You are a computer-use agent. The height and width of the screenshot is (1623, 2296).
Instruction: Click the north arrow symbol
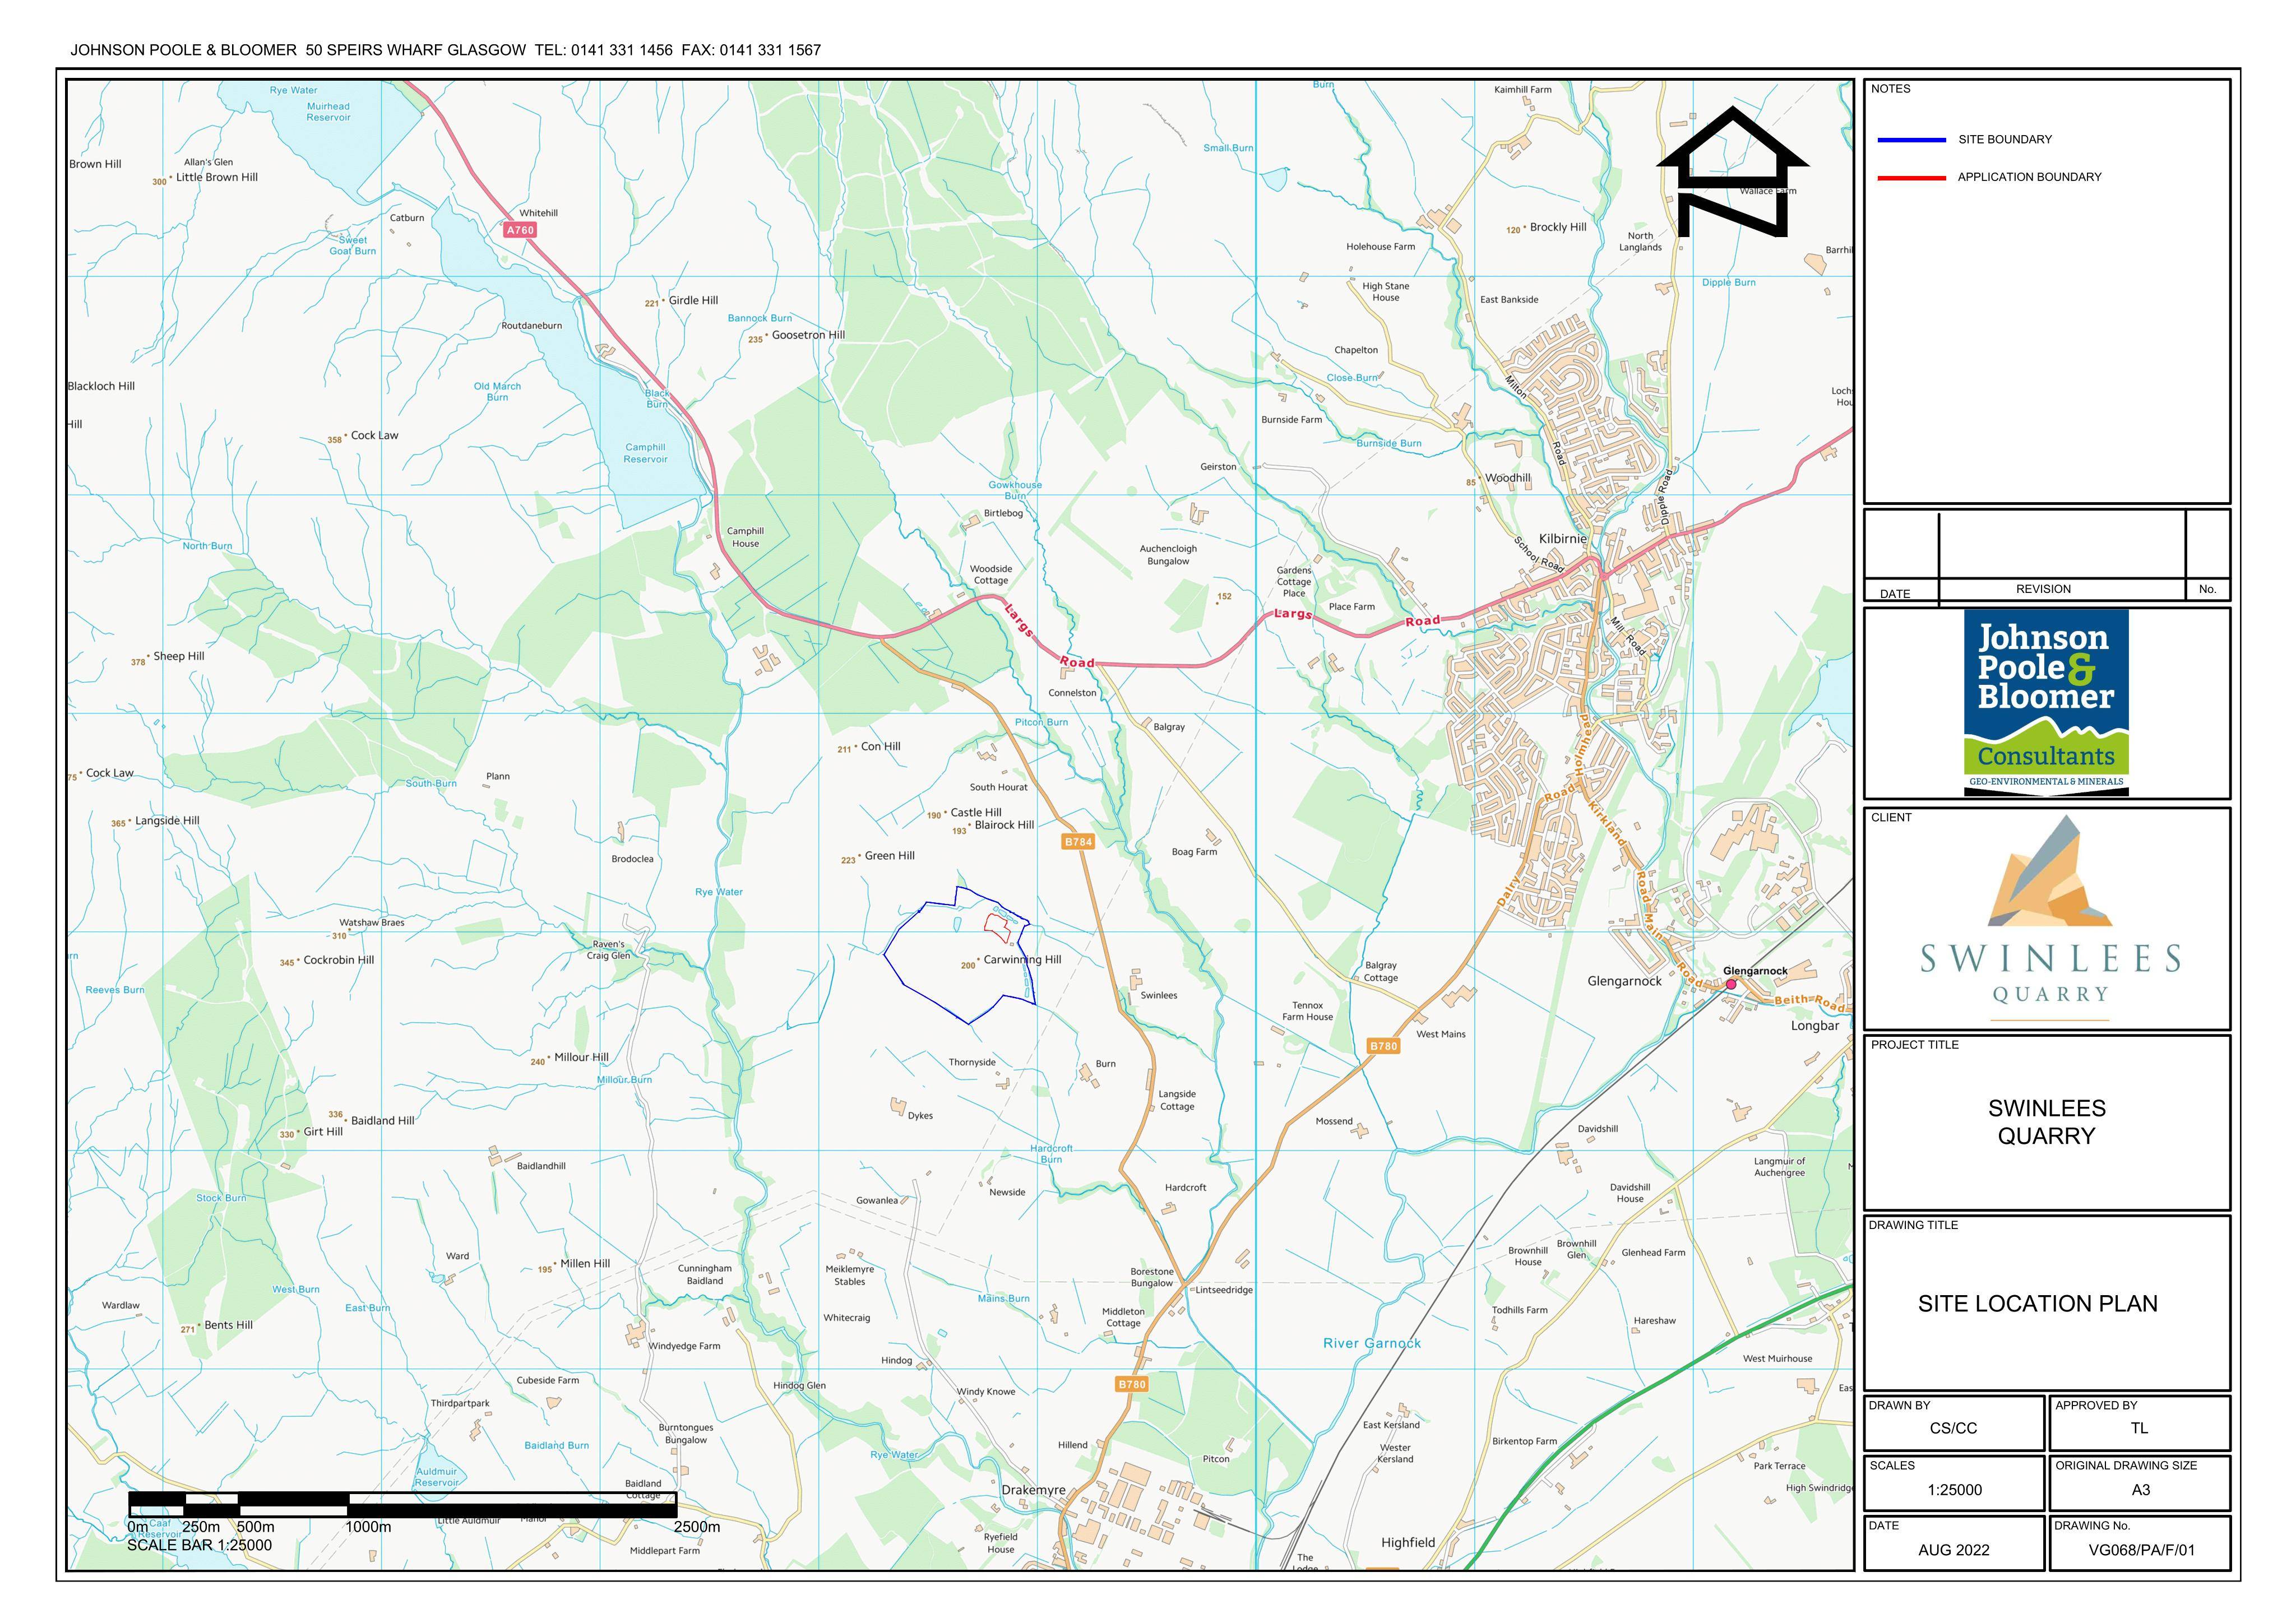tap(1733, 172)
